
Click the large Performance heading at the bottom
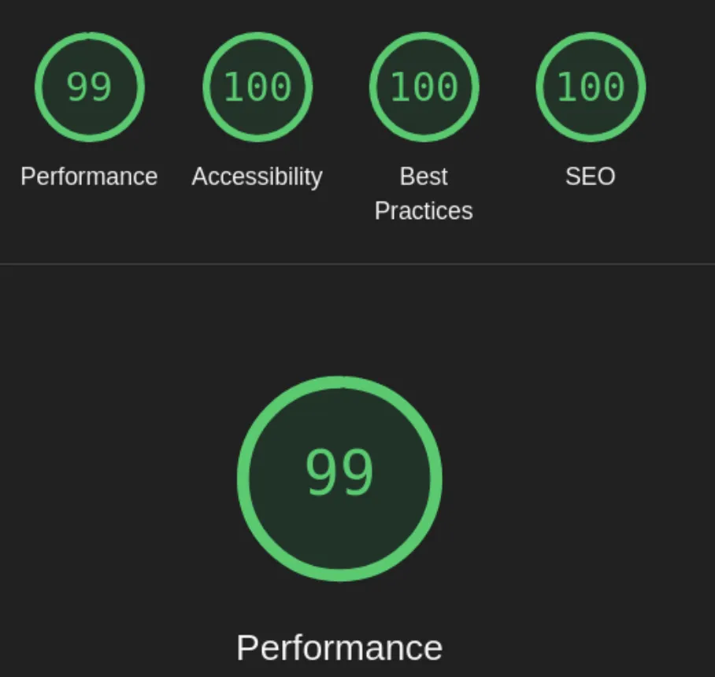click(x=339, y=648)
